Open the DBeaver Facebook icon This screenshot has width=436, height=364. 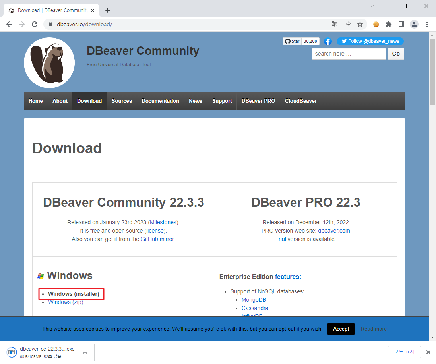point(328,42)
